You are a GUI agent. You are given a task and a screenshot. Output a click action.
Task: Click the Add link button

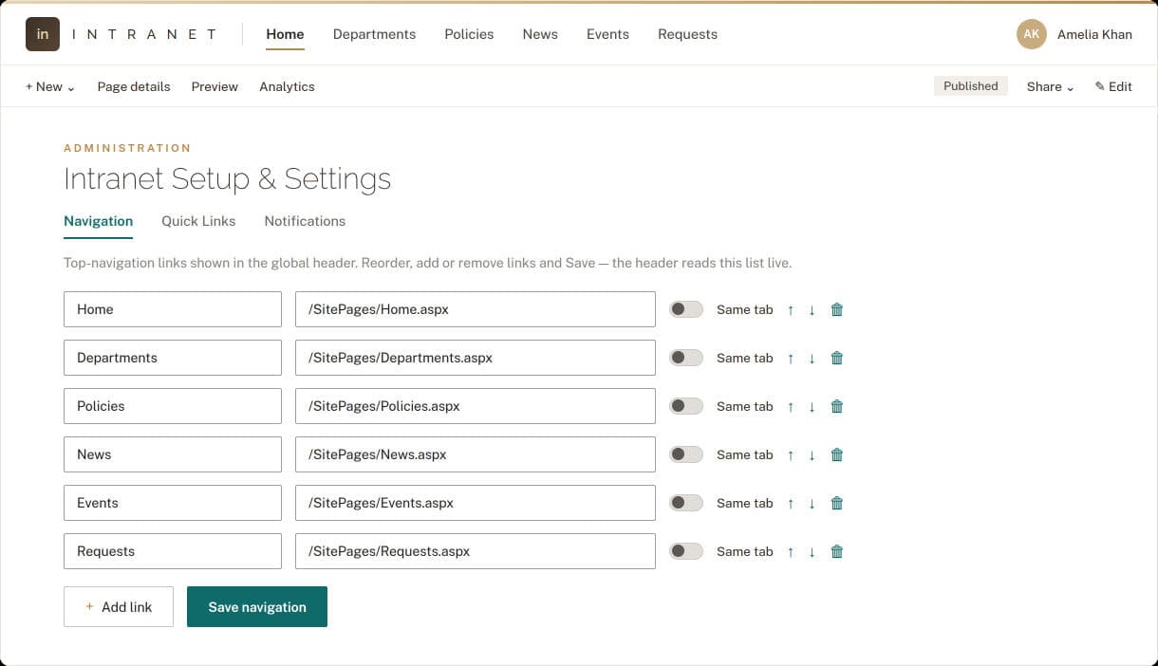point(119,607)
